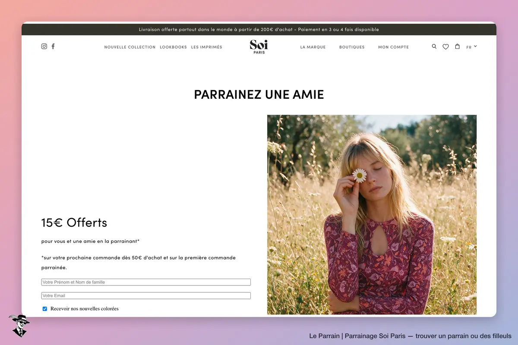Open the Les Imprimés menu item
518x345 pixels.
[x=207, y=47]
